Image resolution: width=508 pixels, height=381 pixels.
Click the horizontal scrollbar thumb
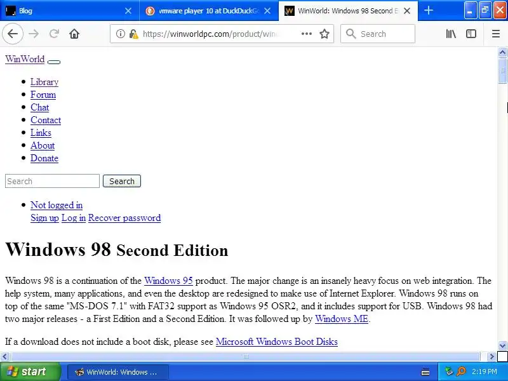[x=246, y=357]
